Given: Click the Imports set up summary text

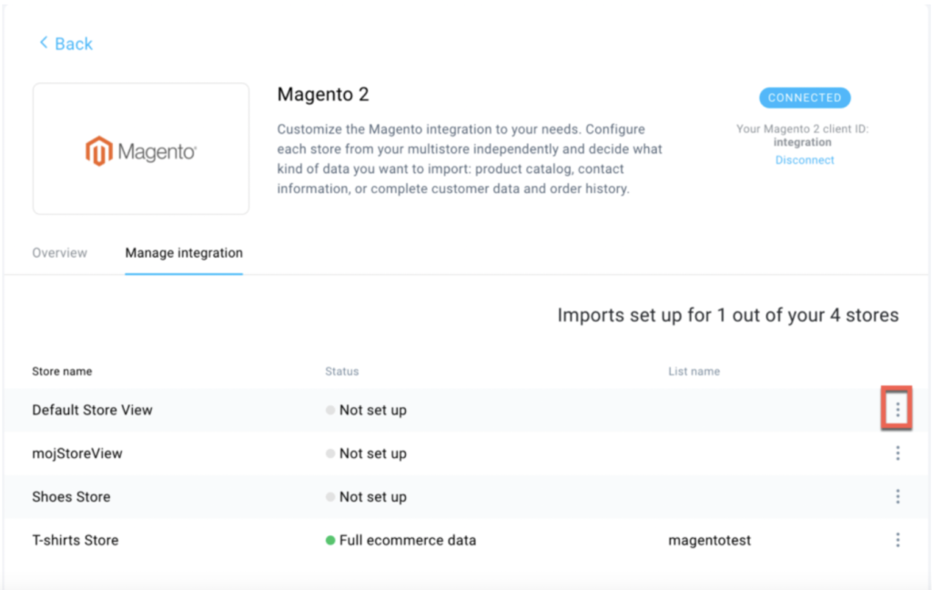Looking at the screenshot, I should click(x=727, y=315).
